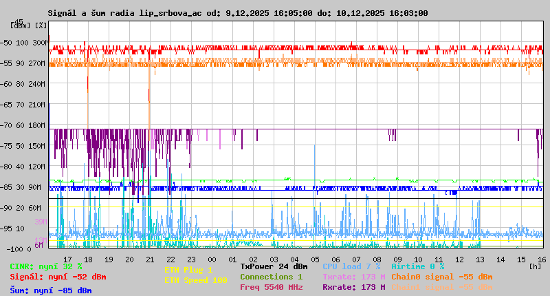Click the '00' hour label on time axis
Viewport: 550px width, 296px height.
tap(212, 260)
